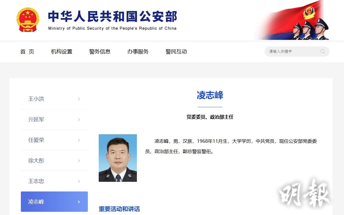Select 王志忠 in the leader list
Viewport: 344px width, 215px height.
pyautogui.click(x=54, y=181)
